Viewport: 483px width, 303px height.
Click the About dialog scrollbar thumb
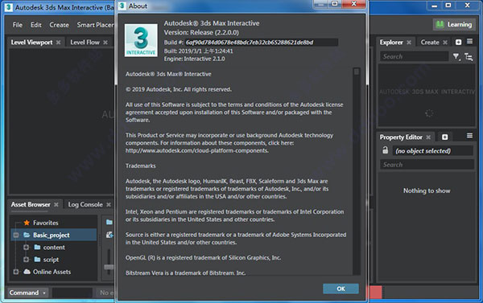click(357, 72)
